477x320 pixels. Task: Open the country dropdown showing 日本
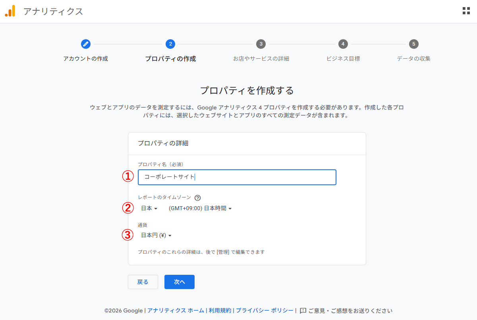149,207
